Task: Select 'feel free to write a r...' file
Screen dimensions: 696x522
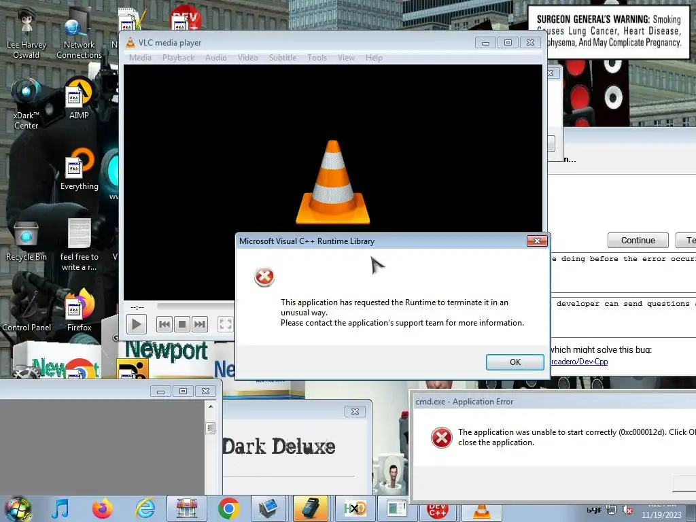Action: (79, 244)
